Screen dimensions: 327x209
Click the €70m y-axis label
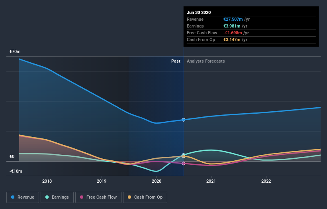[15, 51]
